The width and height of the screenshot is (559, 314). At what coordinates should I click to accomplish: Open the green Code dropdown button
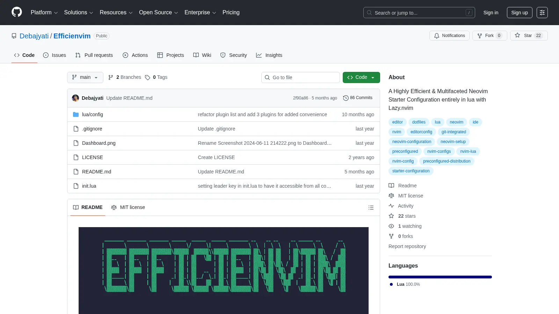(x=361, y=77)
